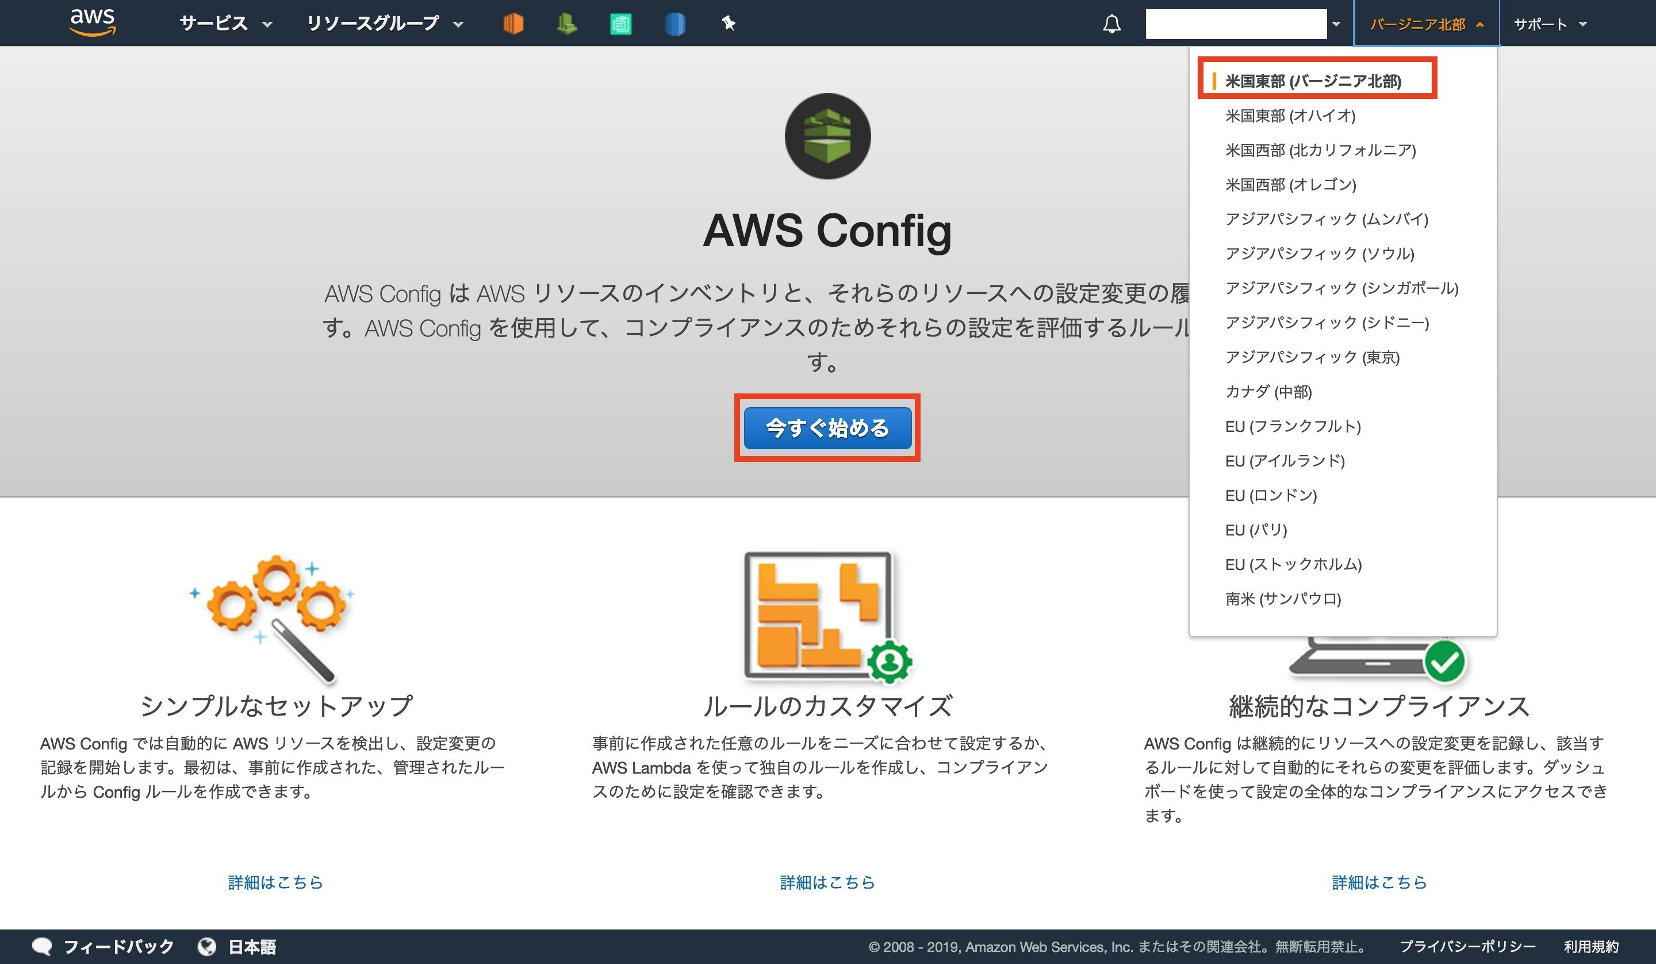The width and height of the screenshot is (1656, 964).
Task: Expand the サービス menu
Action: [226, 24]
